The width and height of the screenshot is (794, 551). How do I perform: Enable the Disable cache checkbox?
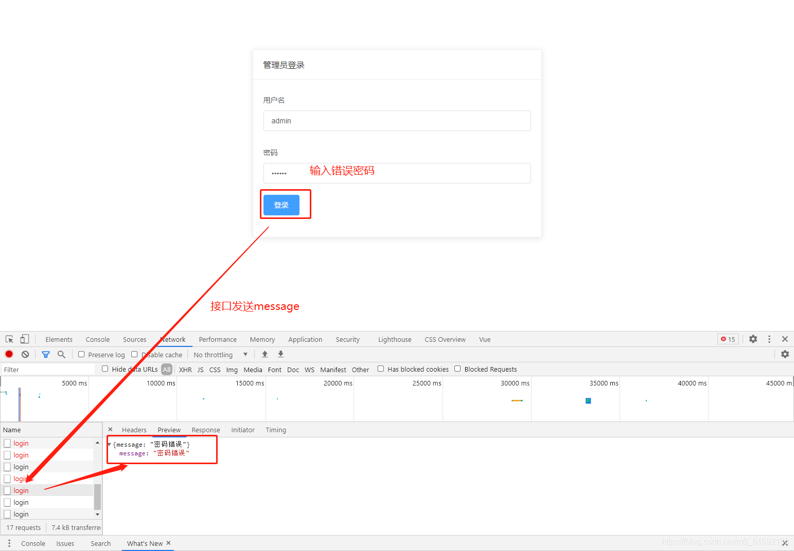tap(134, 354)
